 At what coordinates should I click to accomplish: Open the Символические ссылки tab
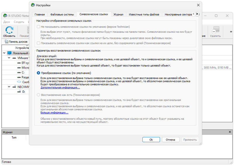pos(94,14)
